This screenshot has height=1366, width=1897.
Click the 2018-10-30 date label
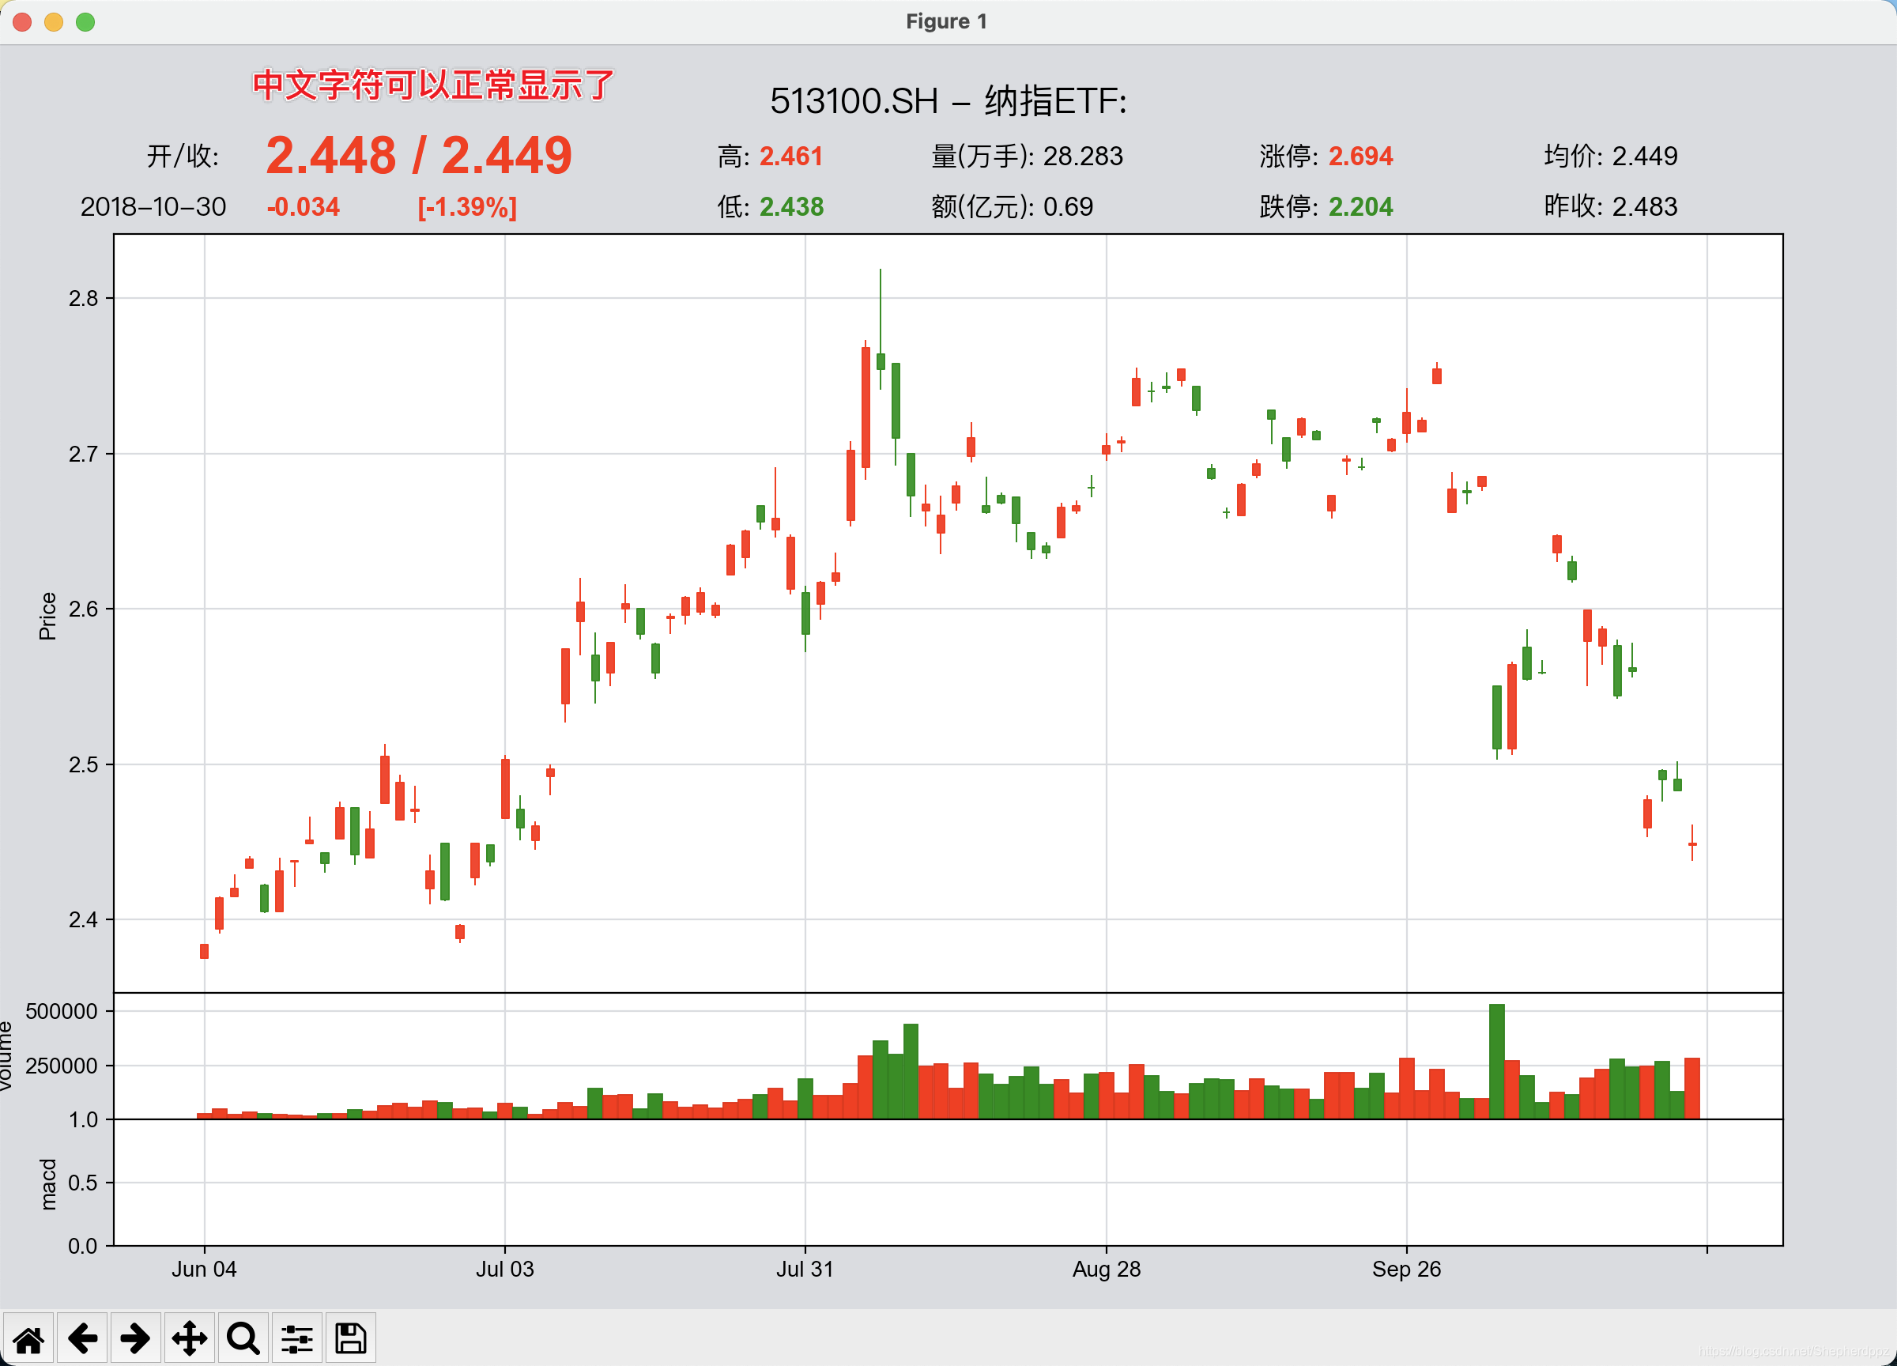click(153, 206)
